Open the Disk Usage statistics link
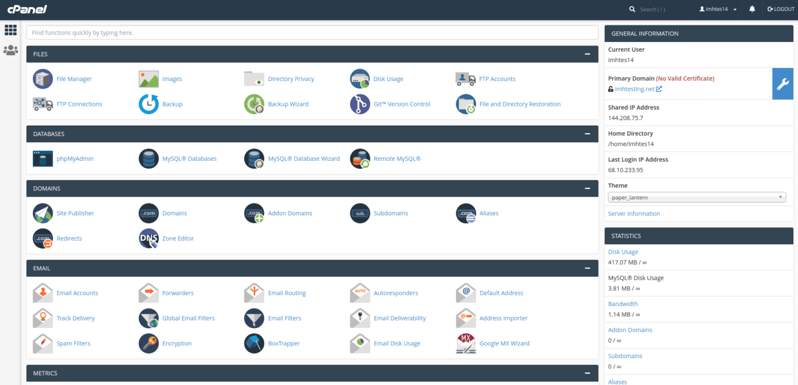Image resolution: width=798 pixels, height=385 pixels. (x=623, y=252)
